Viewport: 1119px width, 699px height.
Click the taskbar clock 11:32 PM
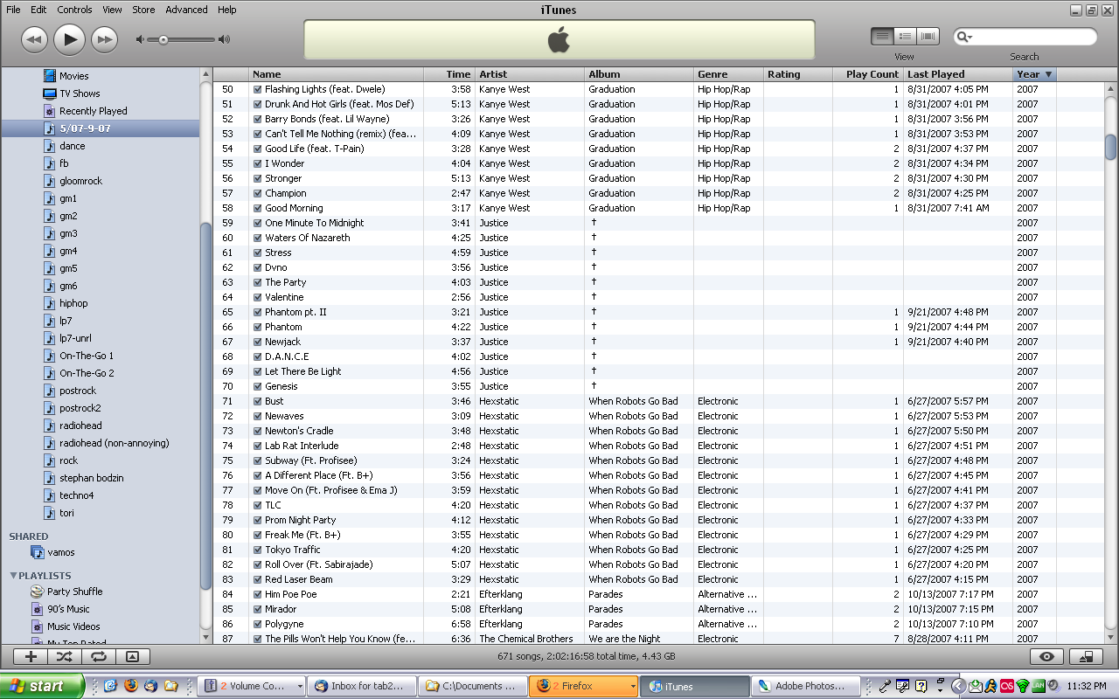coord(1088,687)
